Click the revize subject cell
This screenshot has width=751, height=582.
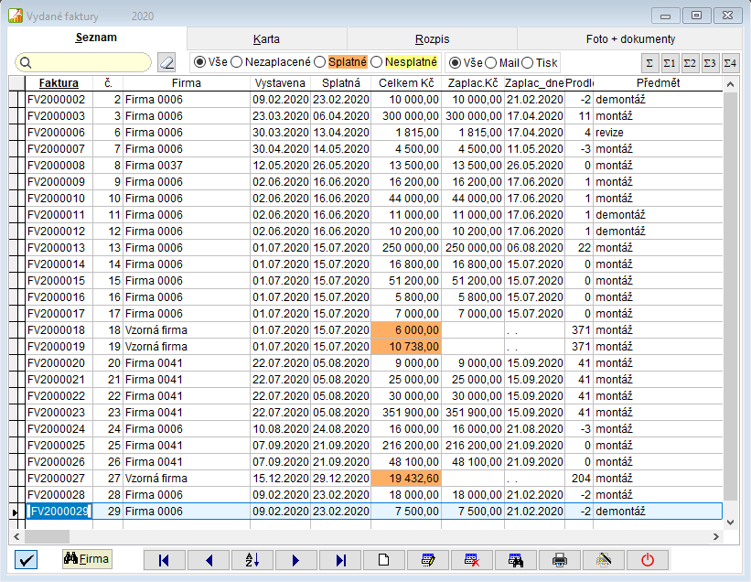(x=658, y=132)
